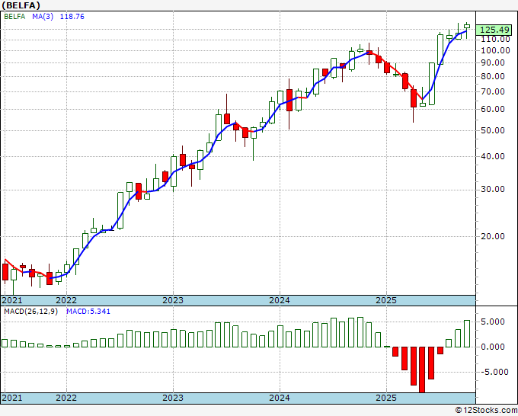Viewport: 518px width, 416px height.
Task: Click the MA(3) indicator label
Action: click(x=43, y=17)
